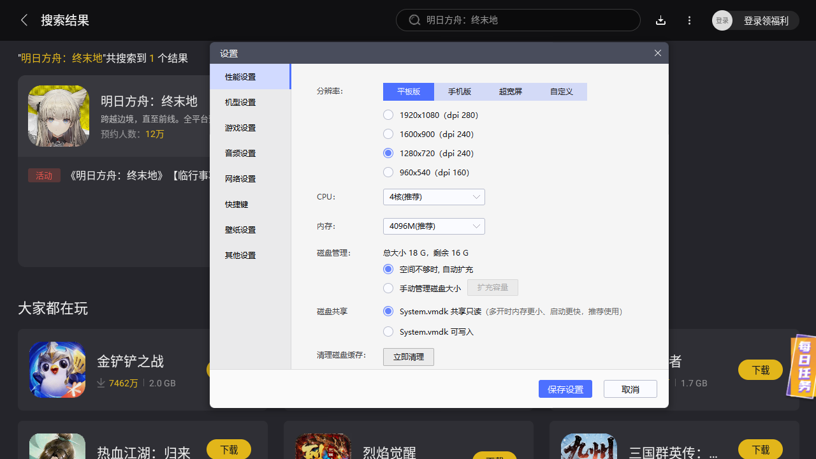Click the search magnifier icon

tap(414, 20)
